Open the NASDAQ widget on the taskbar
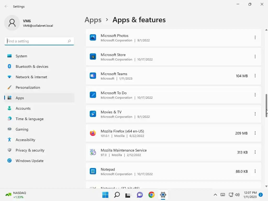This screenshot has width=268, height=201. pyautogui.click(x=16, y=195)
